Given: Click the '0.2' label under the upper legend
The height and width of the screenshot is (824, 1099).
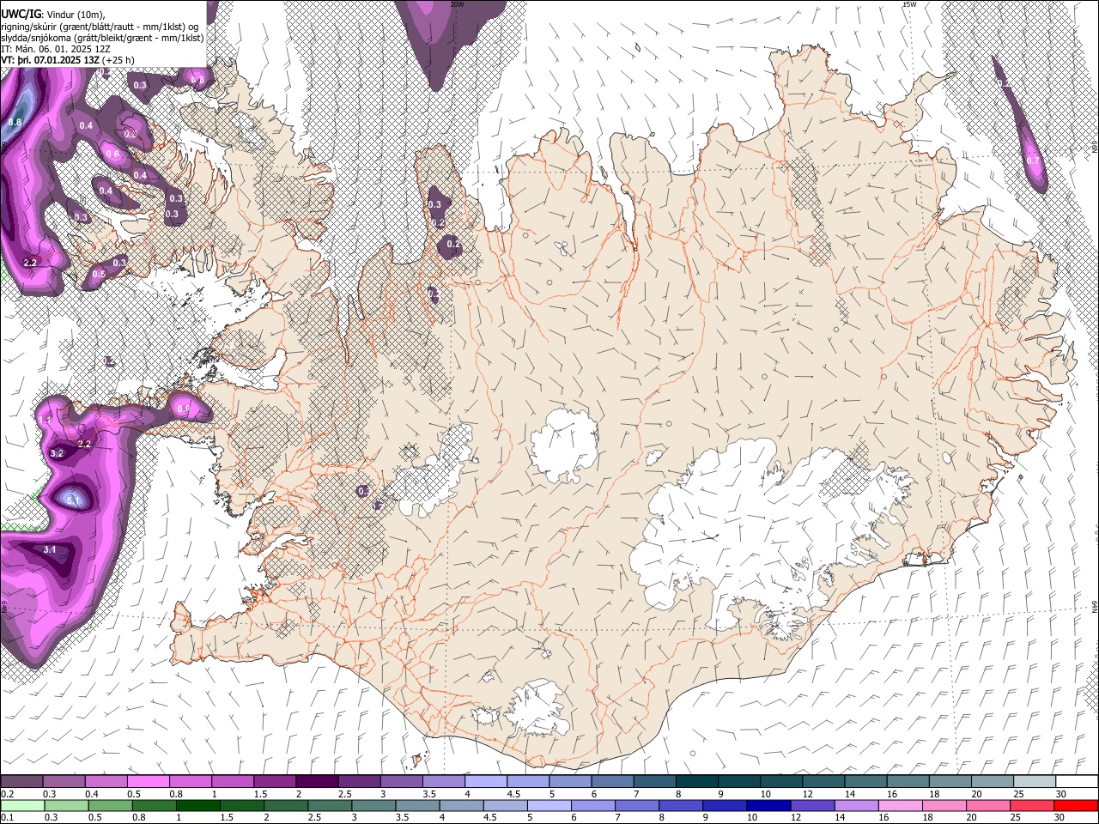Looking at the screenshot, I should pos(7,794).
